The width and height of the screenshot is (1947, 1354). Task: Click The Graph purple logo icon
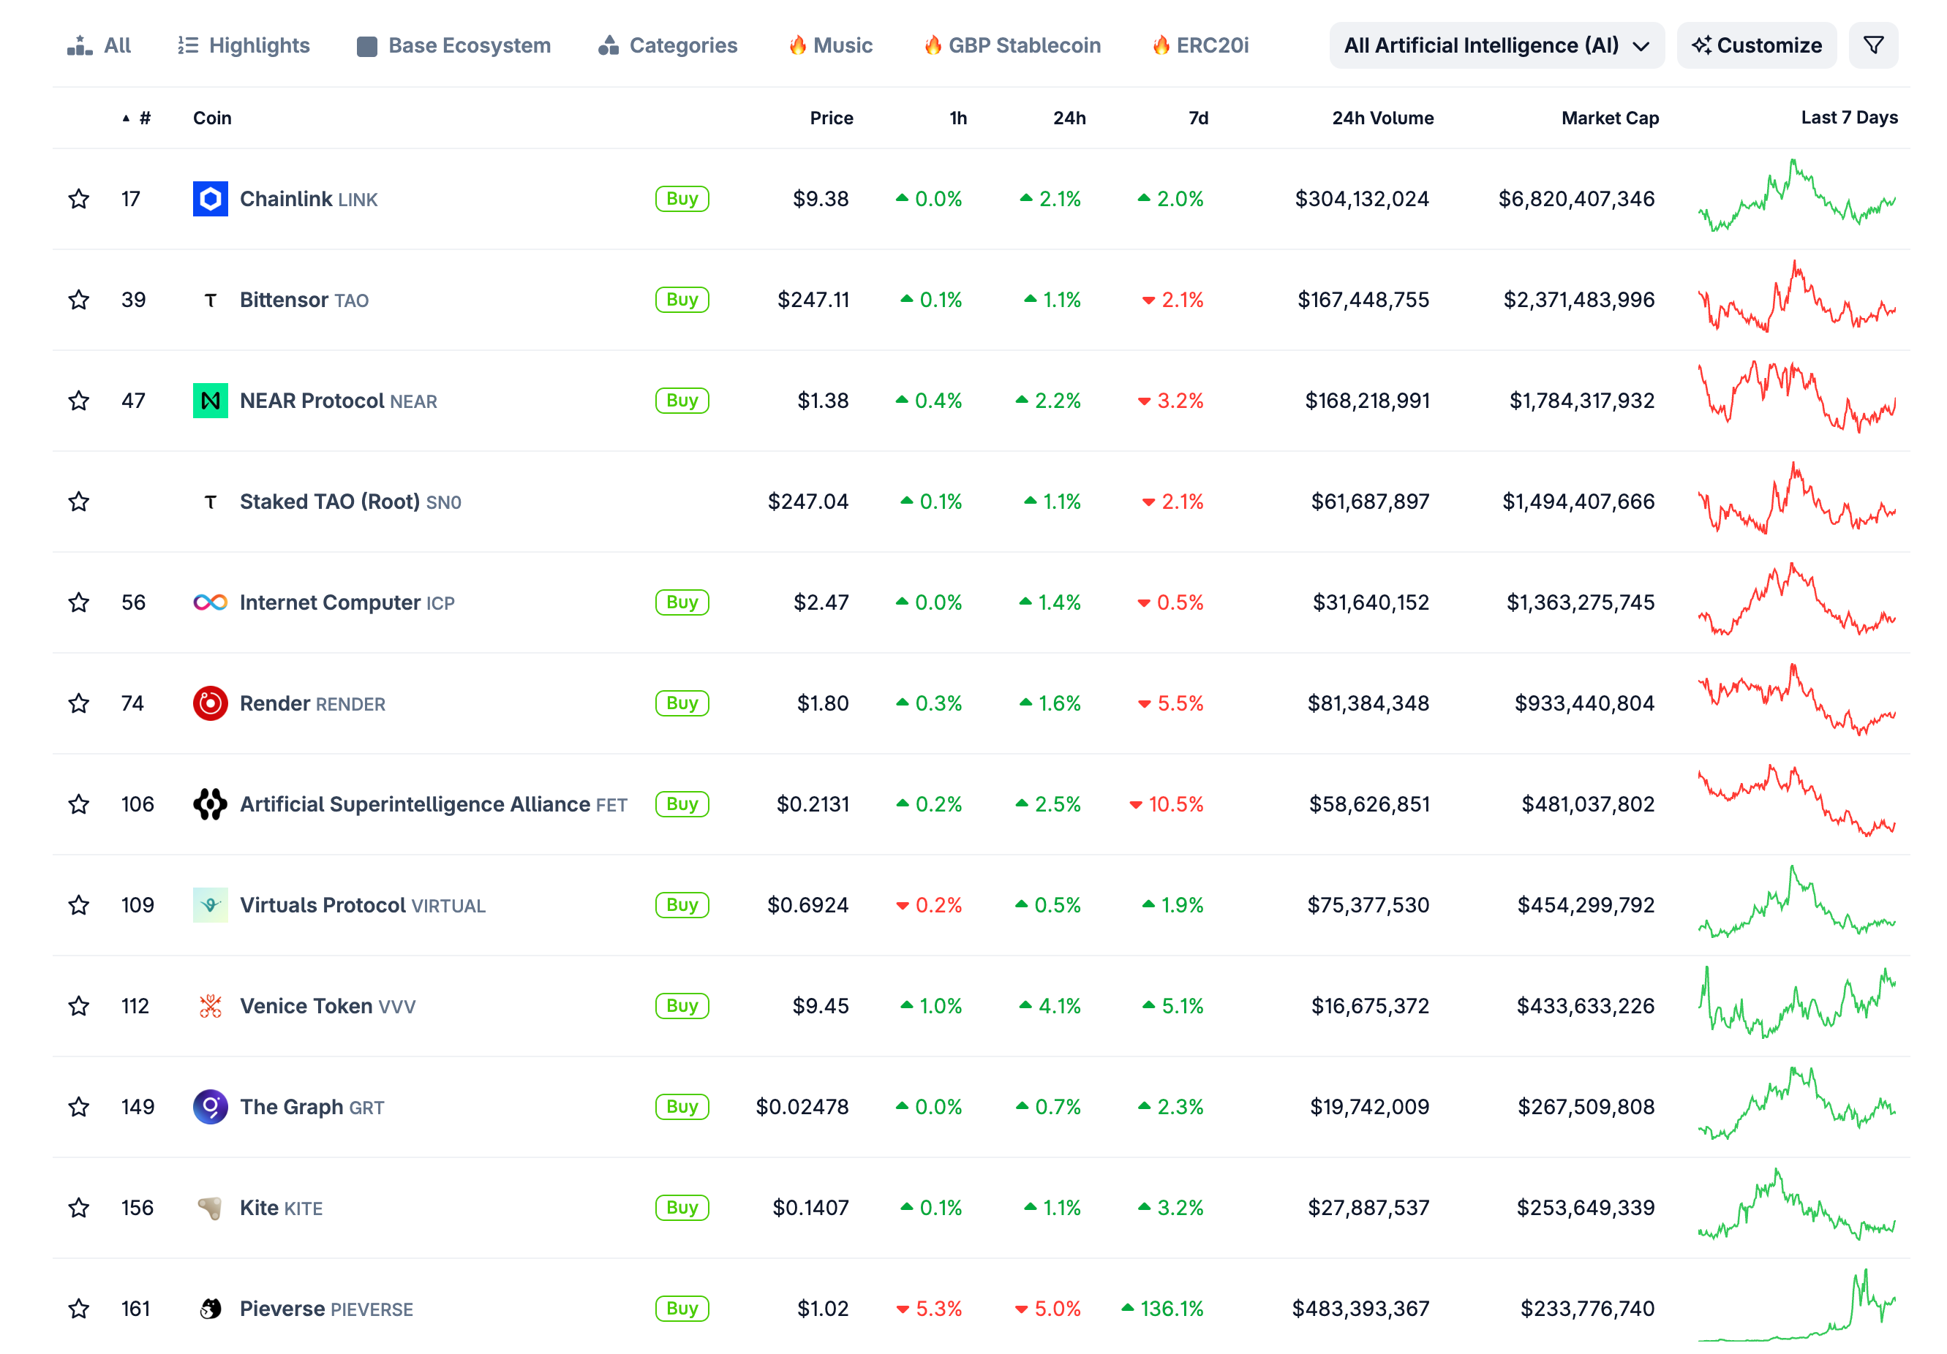tap(211, 1108)
